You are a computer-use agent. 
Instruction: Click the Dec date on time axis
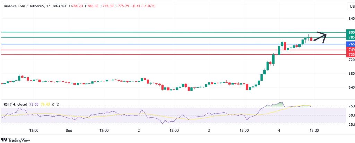[68, 131]
